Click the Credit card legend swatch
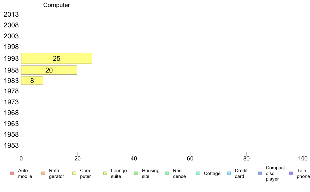Image resolution: width=310 pixels, height=192 pixels. tap(229, 173)
